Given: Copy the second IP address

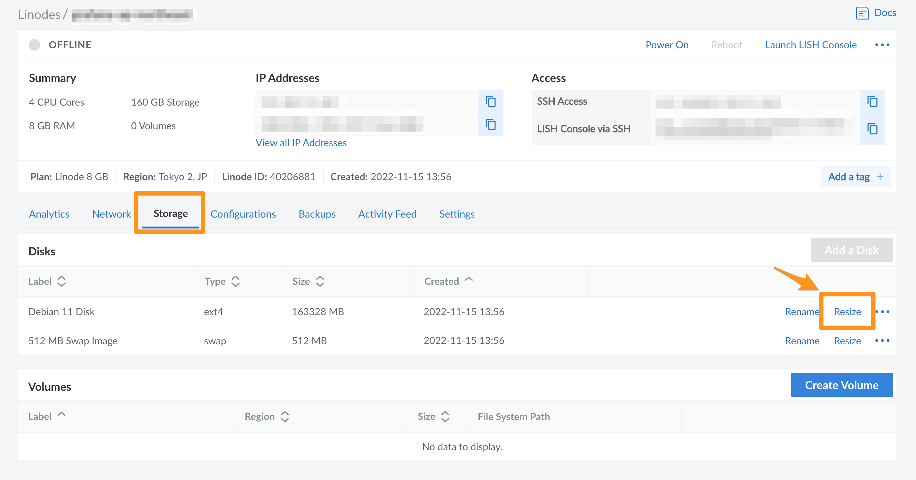Looking at the screenshot, I should click(490, 125).
